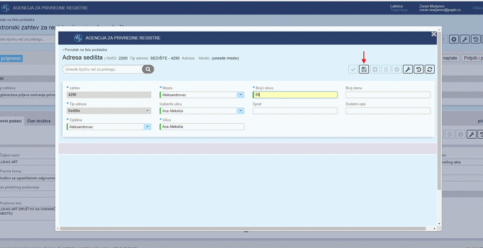Image resolution: width=483 pixels, height=248 pixels.
Task: Click the save (floppy disk) icon
Action: point(364,69)
